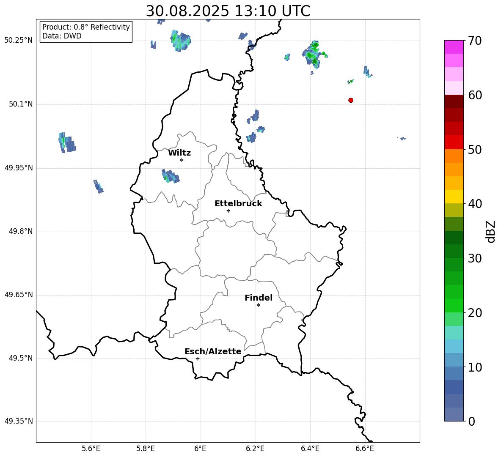The height and width of the screenshot is (457, 501).
Task: Click the Wiltz station cross marker
Action: (x=182, y=160)
